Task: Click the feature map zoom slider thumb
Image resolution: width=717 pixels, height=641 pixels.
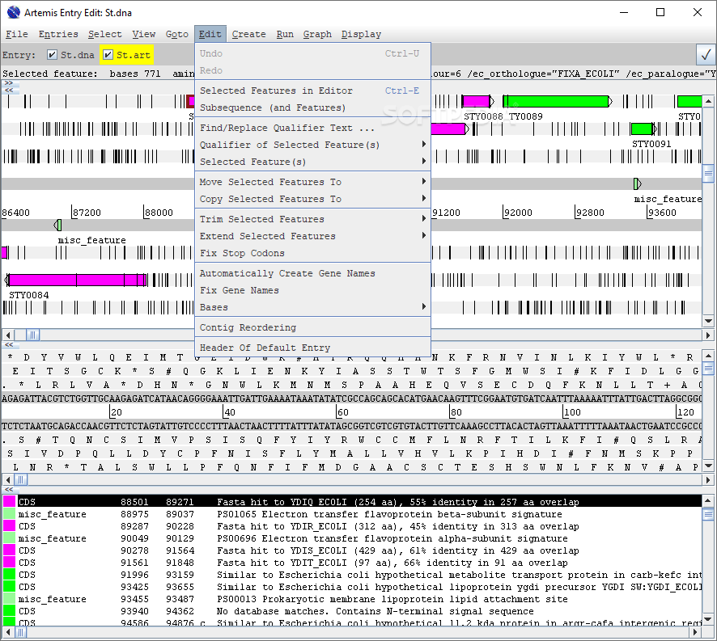Action: [708, 173]
